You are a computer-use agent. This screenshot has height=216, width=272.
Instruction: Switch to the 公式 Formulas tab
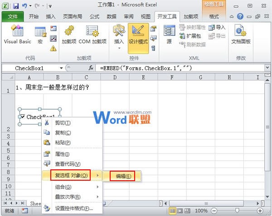click(94, 17)
